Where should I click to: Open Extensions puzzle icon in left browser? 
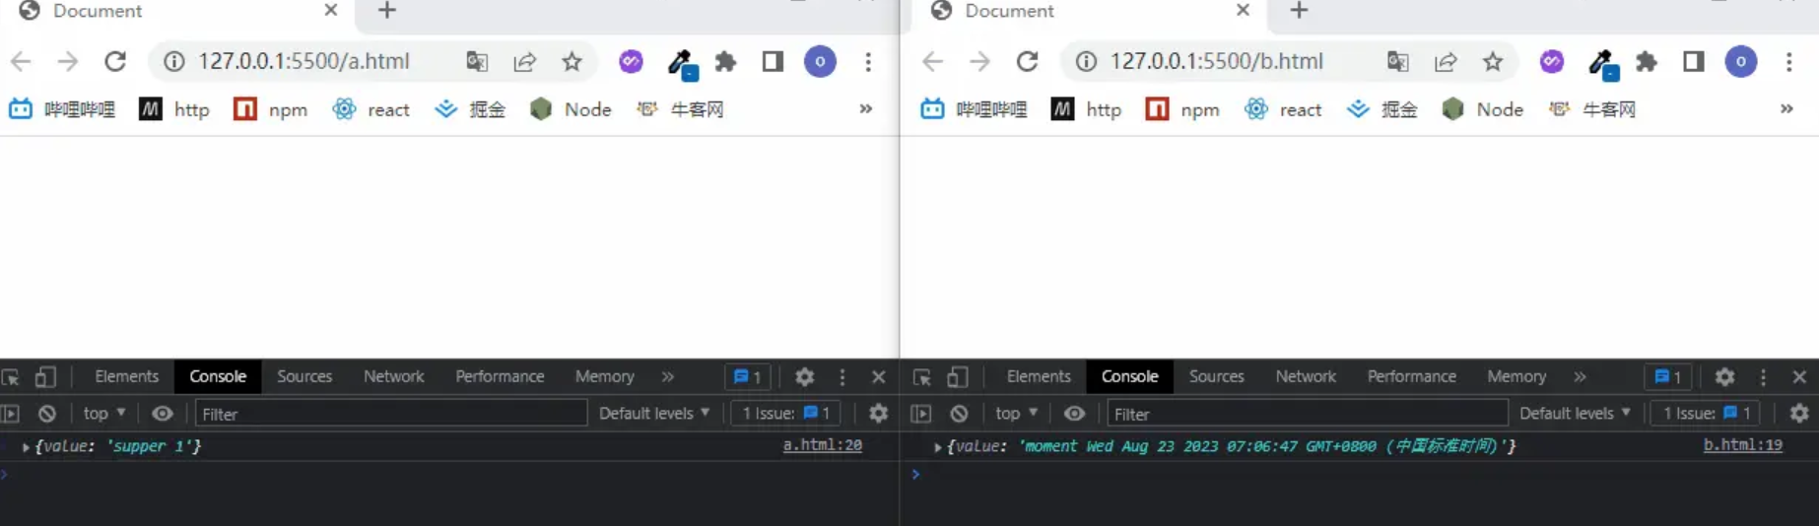(725, 62)
